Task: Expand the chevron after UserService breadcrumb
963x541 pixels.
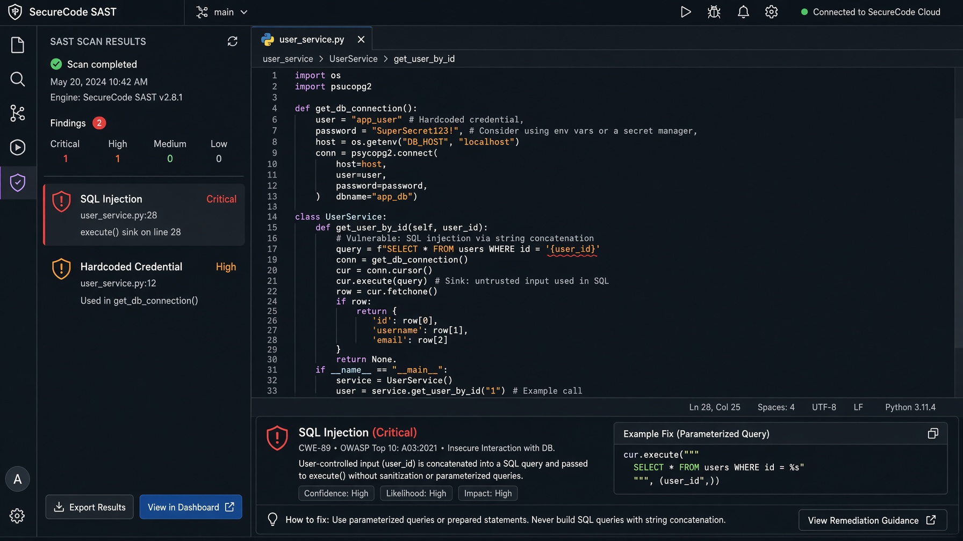Action: coord(385,59)
